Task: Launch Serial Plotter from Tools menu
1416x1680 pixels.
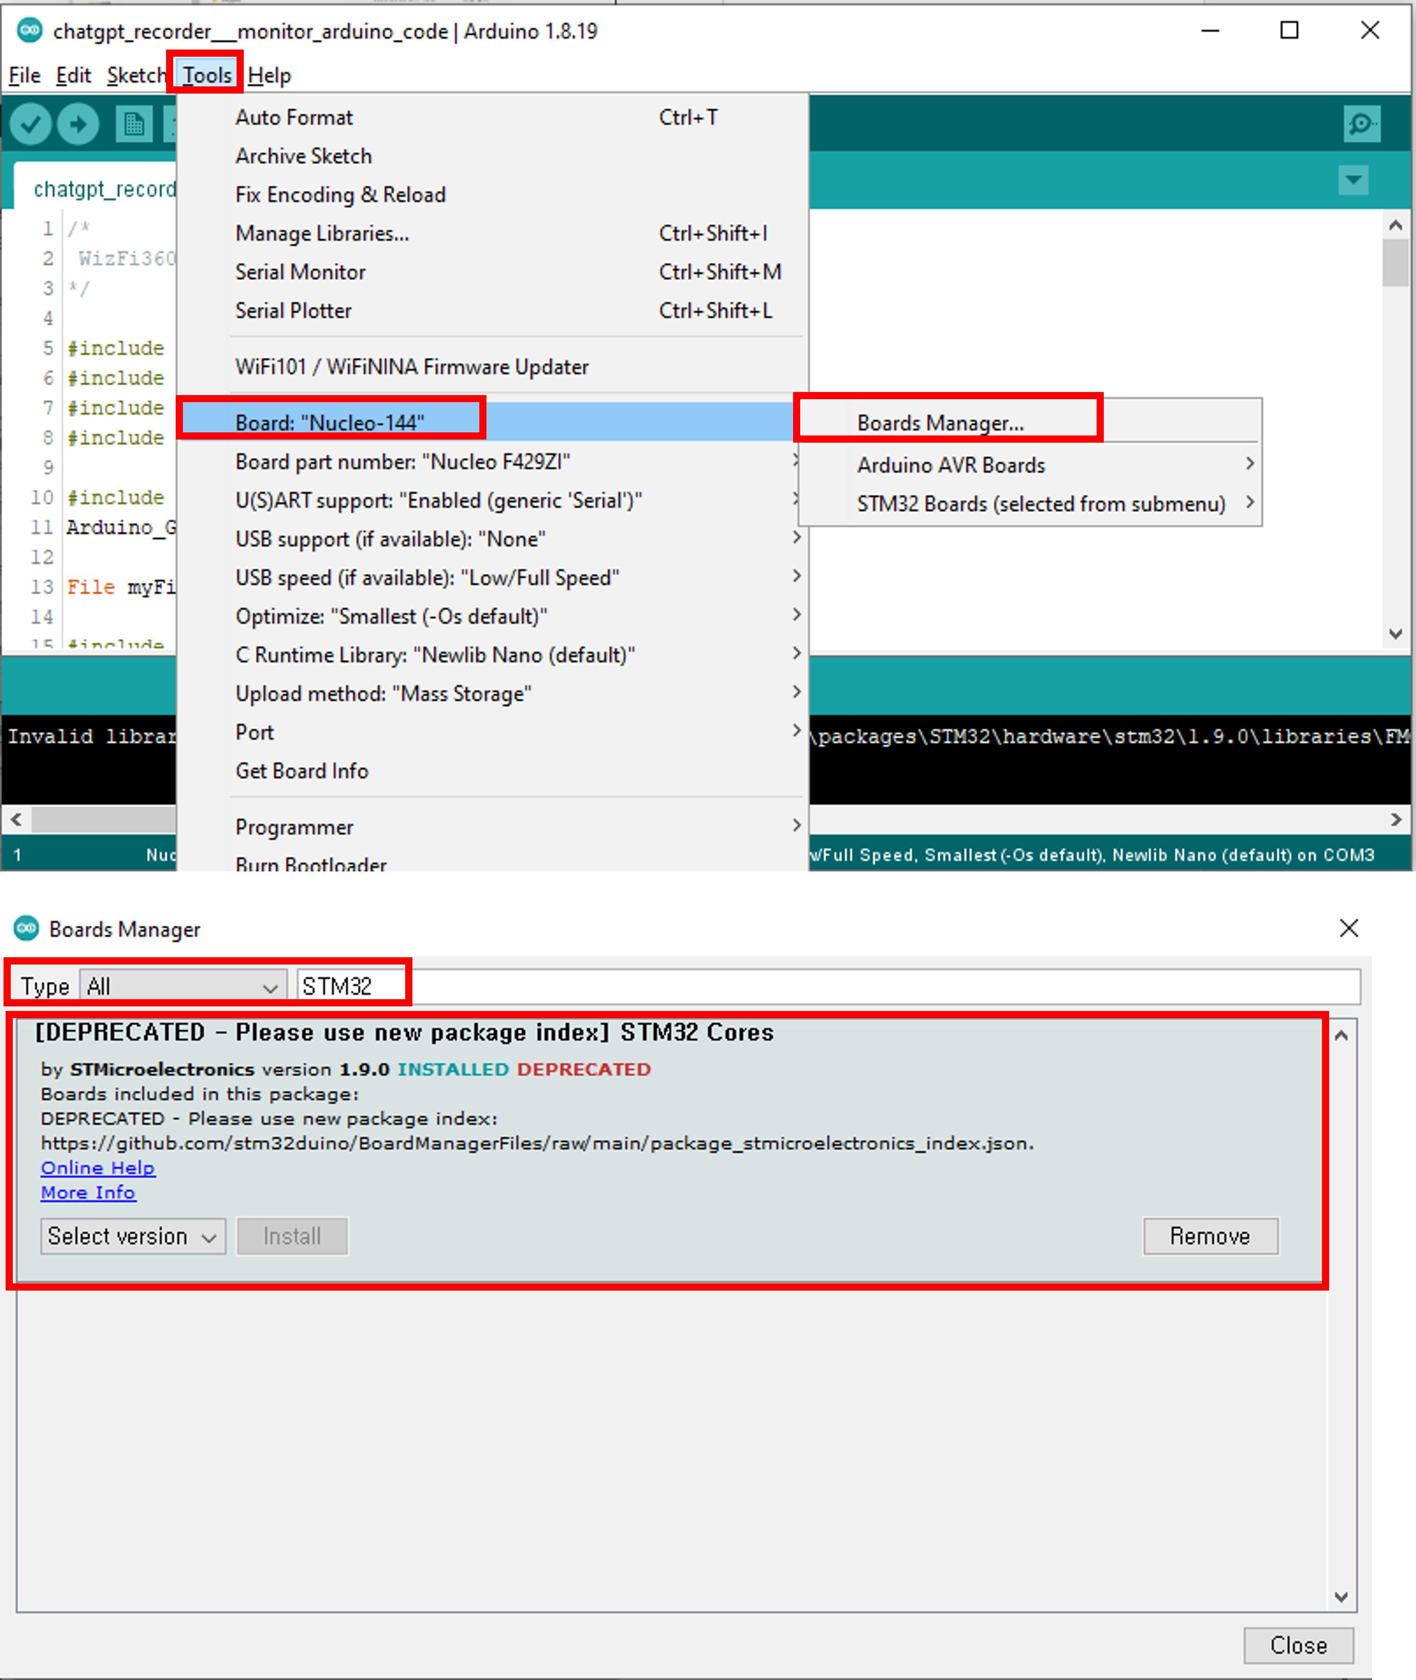Action: point(492,310)
